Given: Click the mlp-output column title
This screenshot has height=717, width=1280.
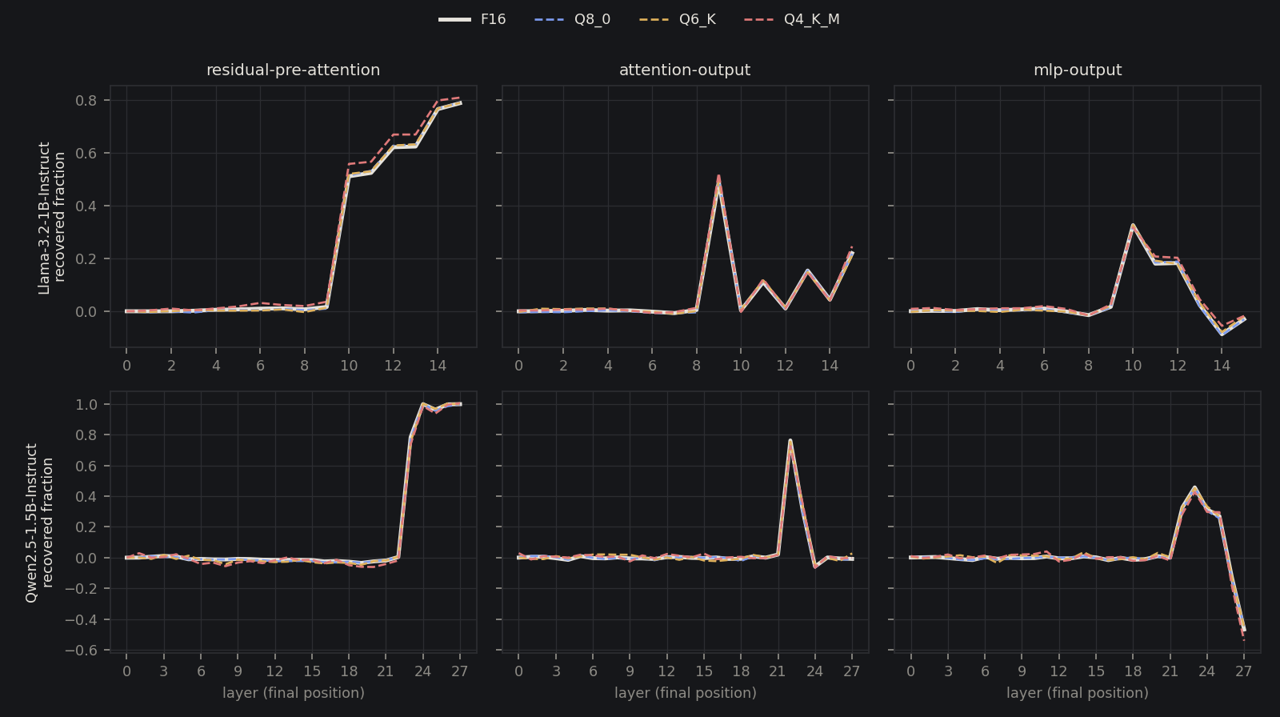Looking at the screenshot, I should click(1078, 70).
